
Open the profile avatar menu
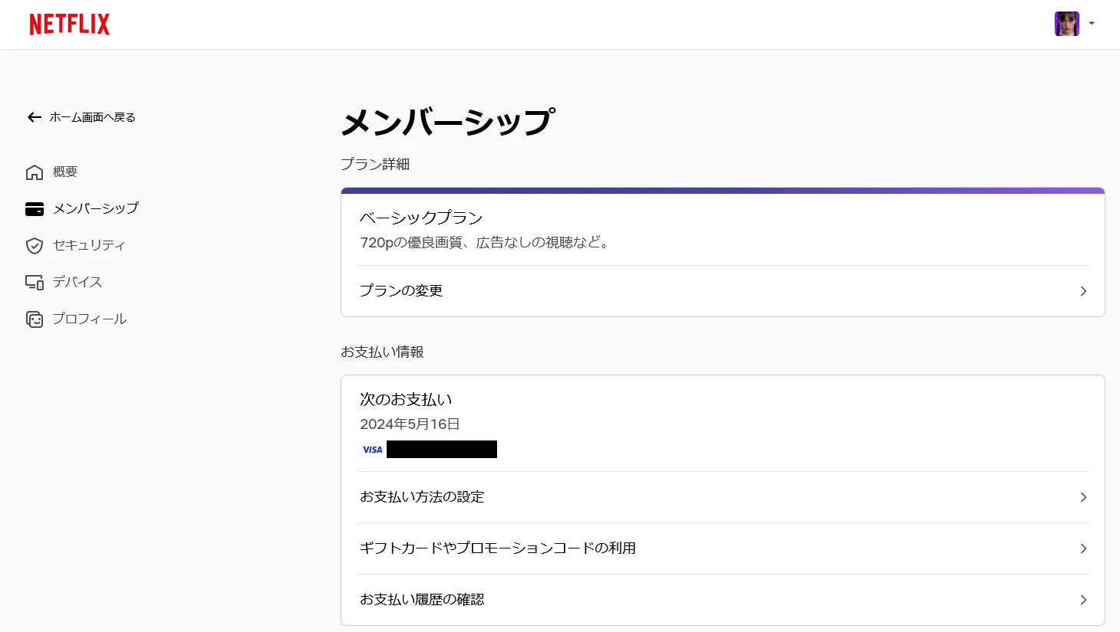[1067, 24]
